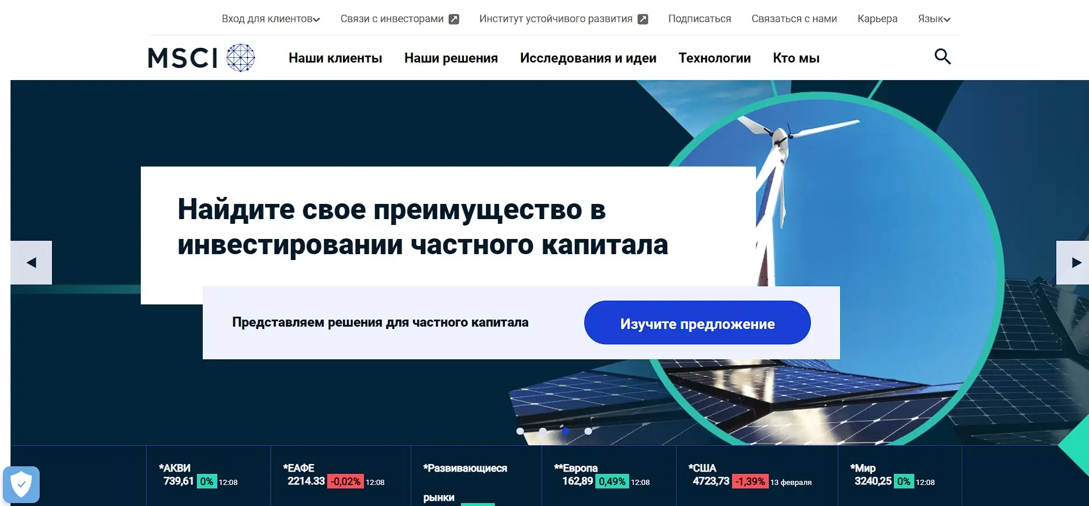Click external-link icon beside Институт устойчивого развития
The width and height of the screenshot is (1089, 506).
643,19
